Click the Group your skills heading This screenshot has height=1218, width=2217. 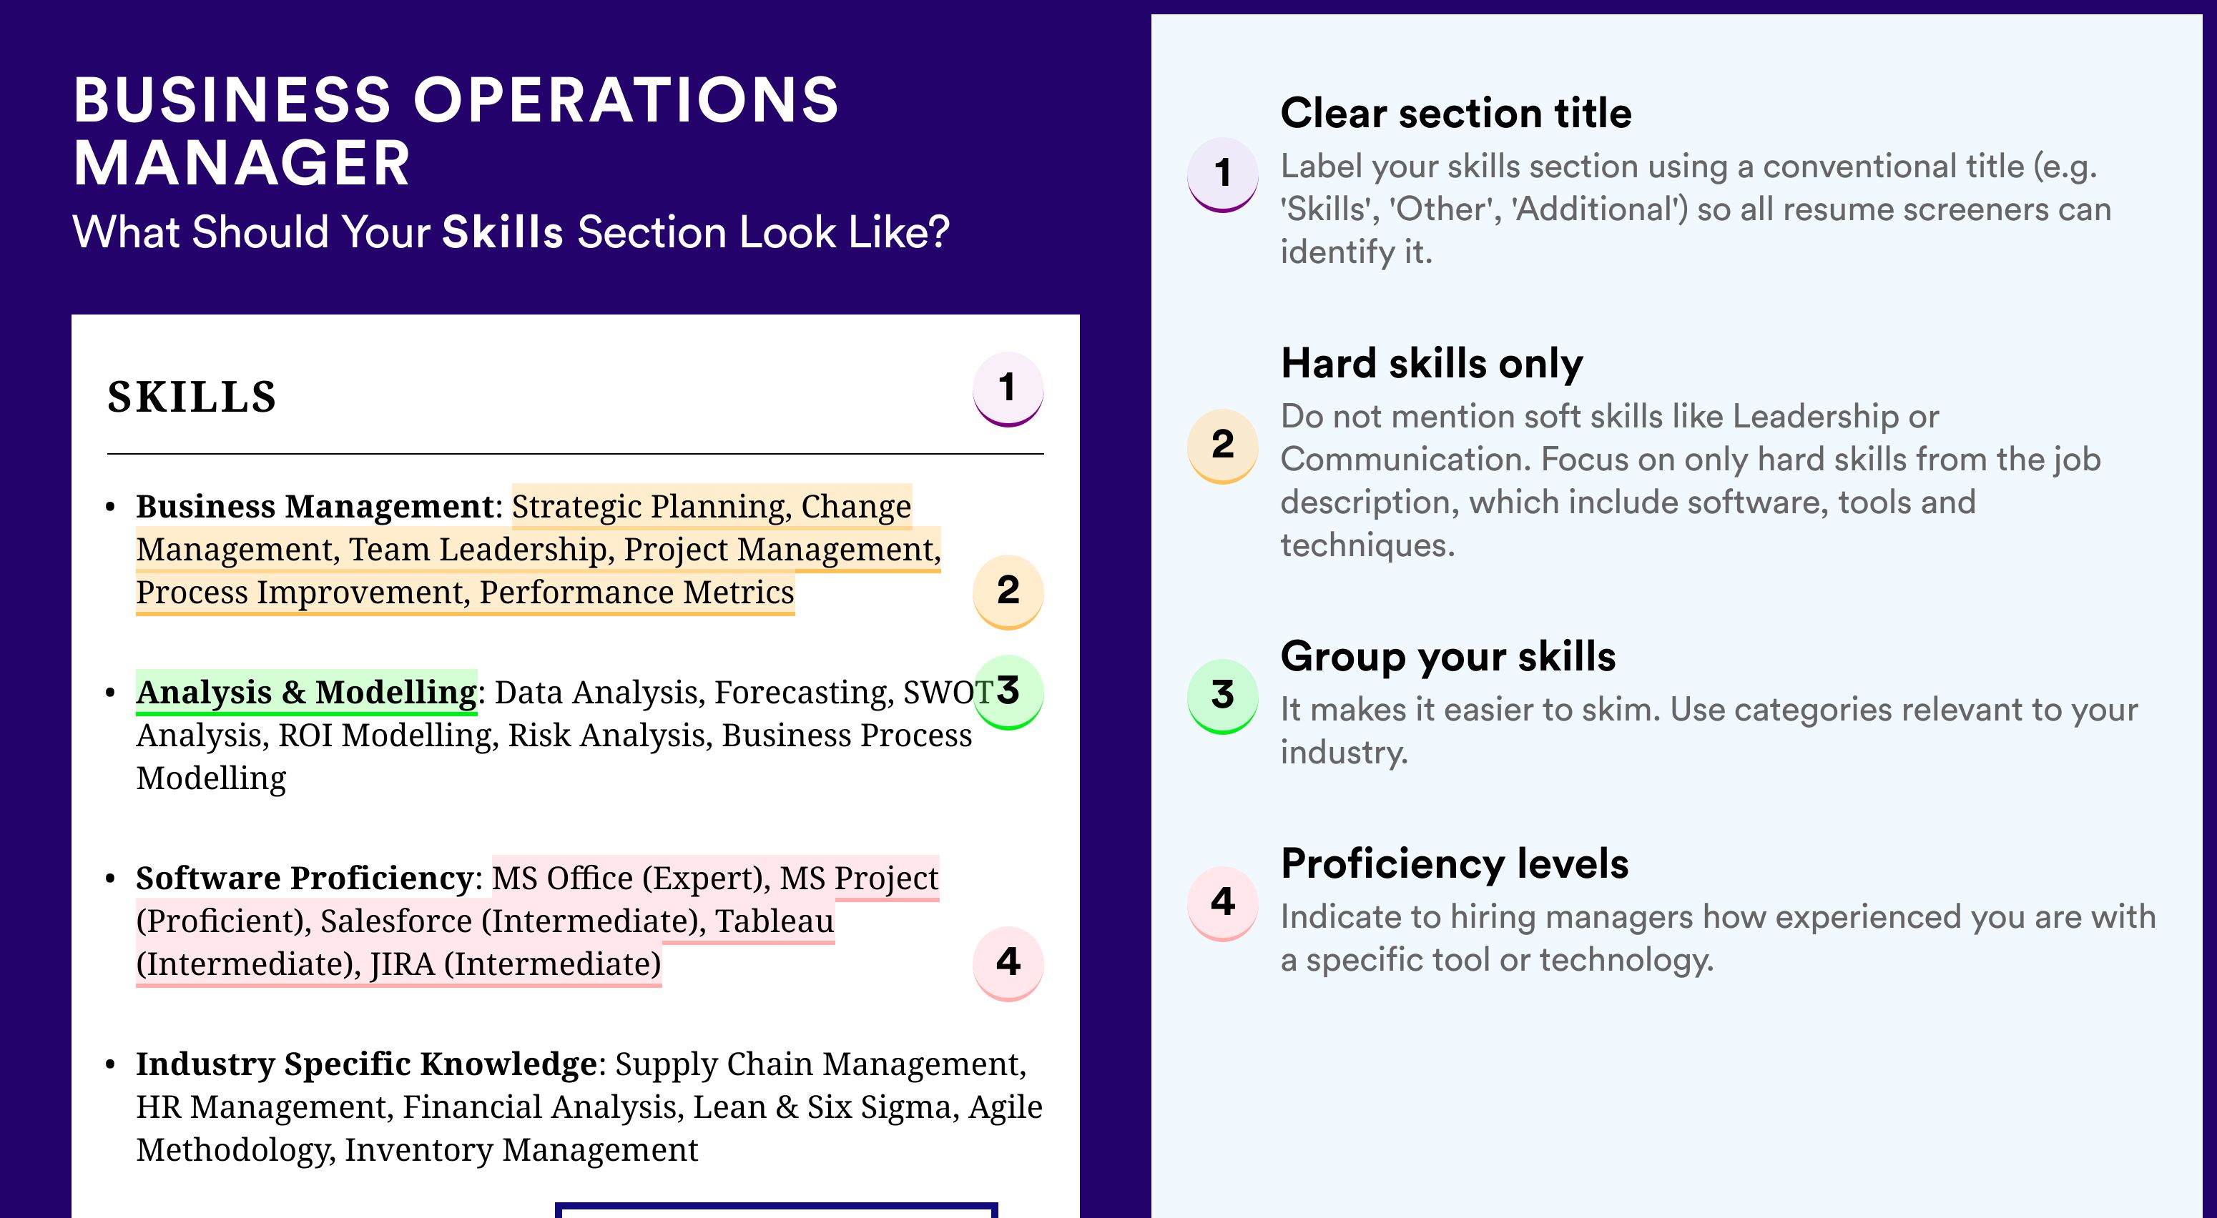[x=1447, y=656]
